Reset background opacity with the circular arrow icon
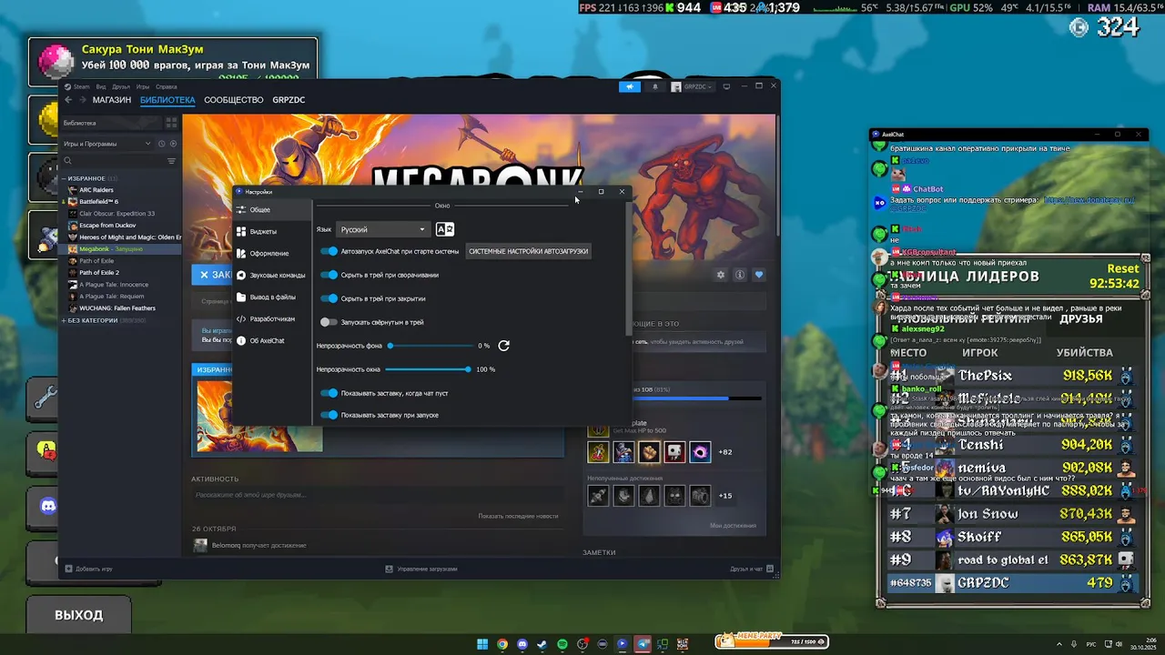This screenshot has height=655, width=1165. point(503,346)
